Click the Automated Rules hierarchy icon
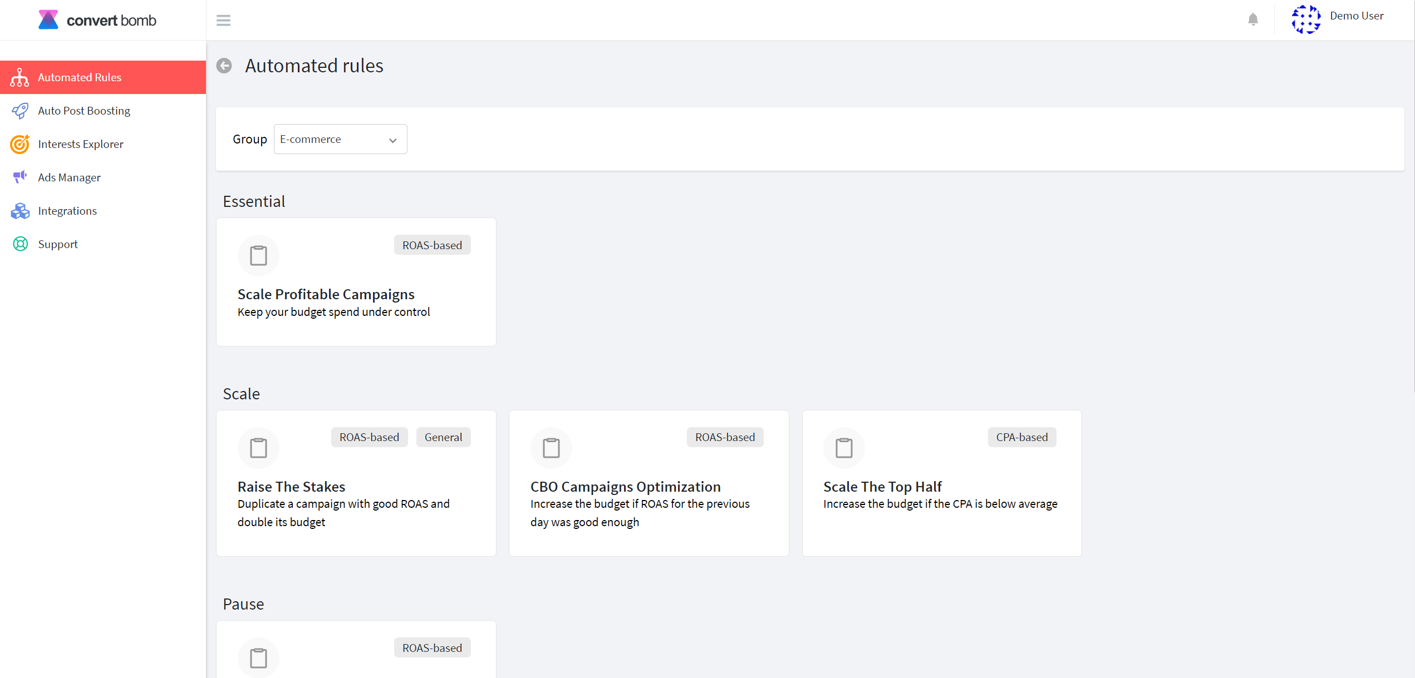This screenshot has width=1415, height=678. (x=19, y=77)
